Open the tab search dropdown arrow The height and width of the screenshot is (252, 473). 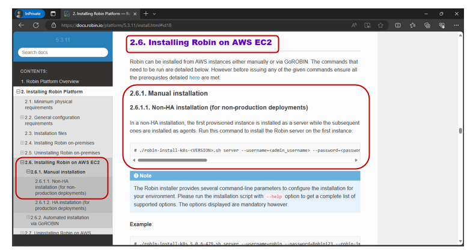tap(154, 14)
